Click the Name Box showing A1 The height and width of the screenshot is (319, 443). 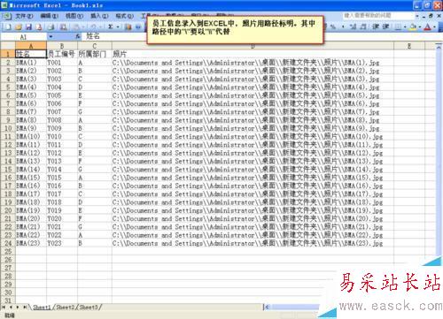tap(24, 36)
